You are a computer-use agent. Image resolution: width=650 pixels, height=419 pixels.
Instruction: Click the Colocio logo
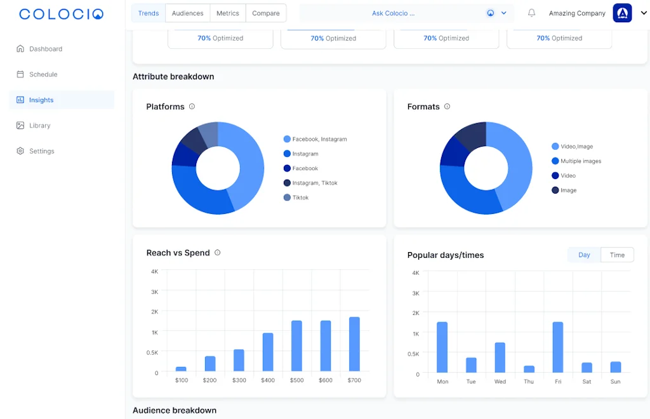(61, 14)
